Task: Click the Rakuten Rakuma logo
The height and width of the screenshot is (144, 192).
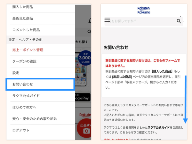Action: click(x=144, y=10)
